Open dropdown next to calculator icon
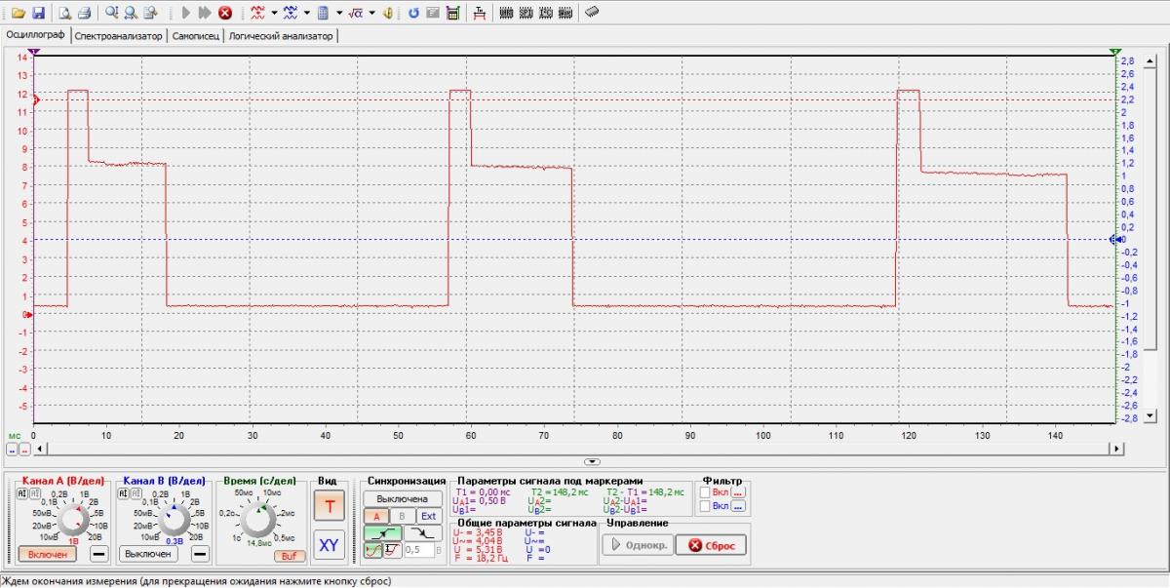The height and width of the screenshot is (588, 1170). (x=339, y=13)
